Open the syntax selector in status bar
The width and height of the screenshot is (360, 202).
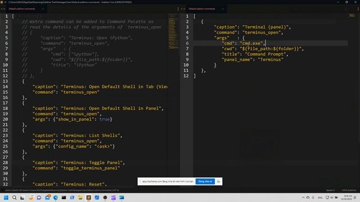pyautogui.click(x=349, y=190)
